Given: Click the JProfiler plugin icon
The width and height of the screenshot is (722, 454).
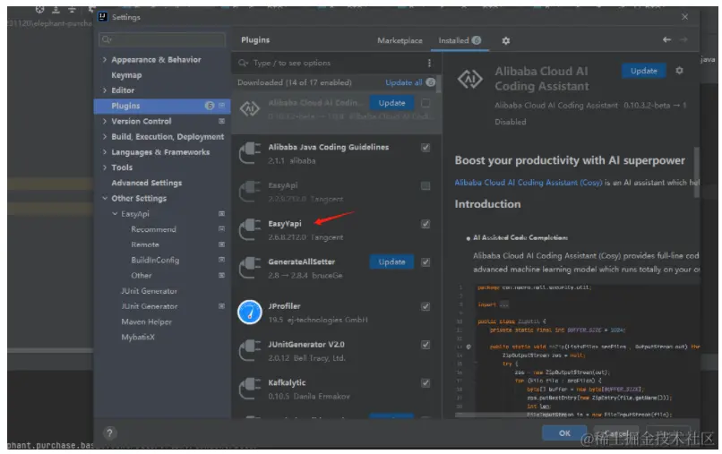Looking at the screenshot, I should pyautogui.click(x=250, y=313).
